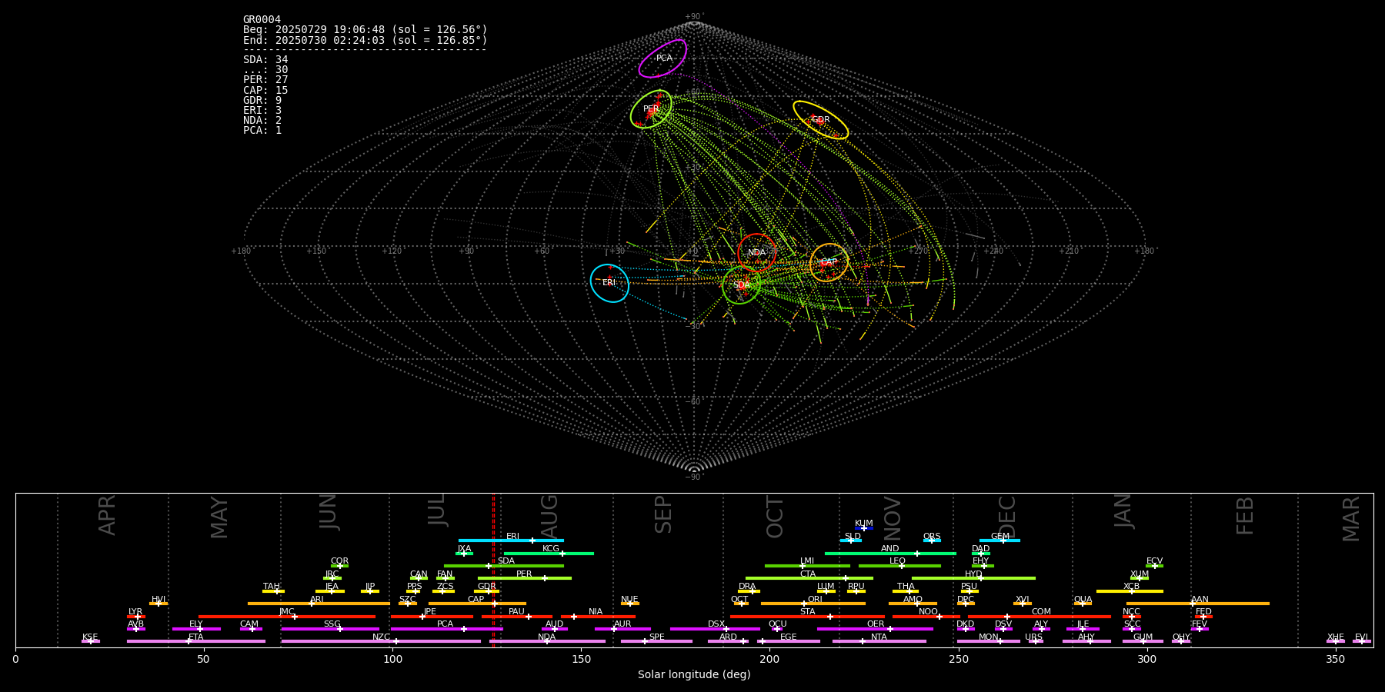Click the ERI cyan bar in timeline
The height and width of the screenshot is (692, 1385).
click(511, 541)
